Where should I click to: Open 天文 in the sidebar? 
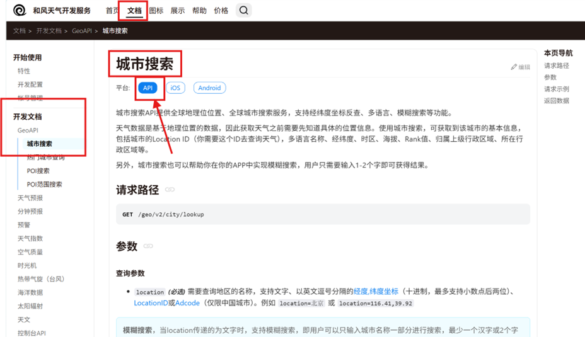24,319
